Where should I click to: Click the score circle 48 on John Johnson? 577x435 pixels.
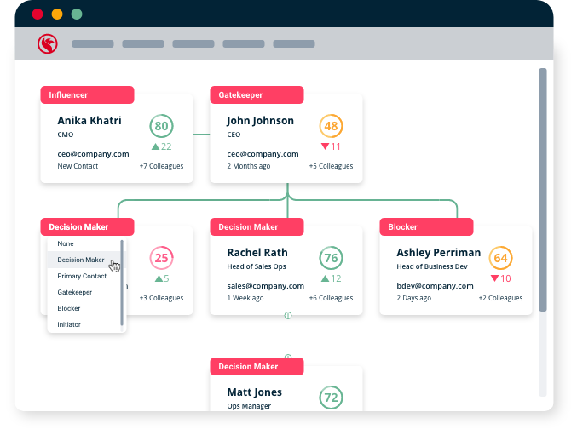tap(331, 126)
